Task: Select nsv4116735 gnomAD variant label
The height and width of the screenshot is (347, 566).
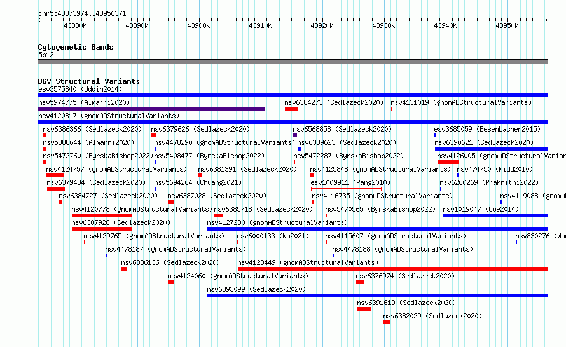Action: coord(382,196)
